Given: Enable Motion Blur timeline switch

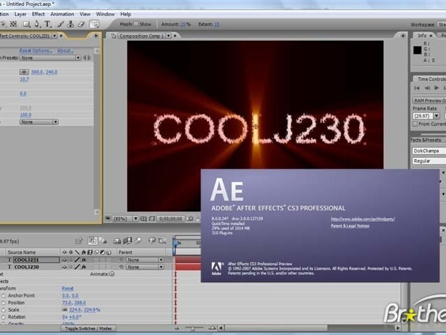Looking at the screenshot, I should point(138,241).
